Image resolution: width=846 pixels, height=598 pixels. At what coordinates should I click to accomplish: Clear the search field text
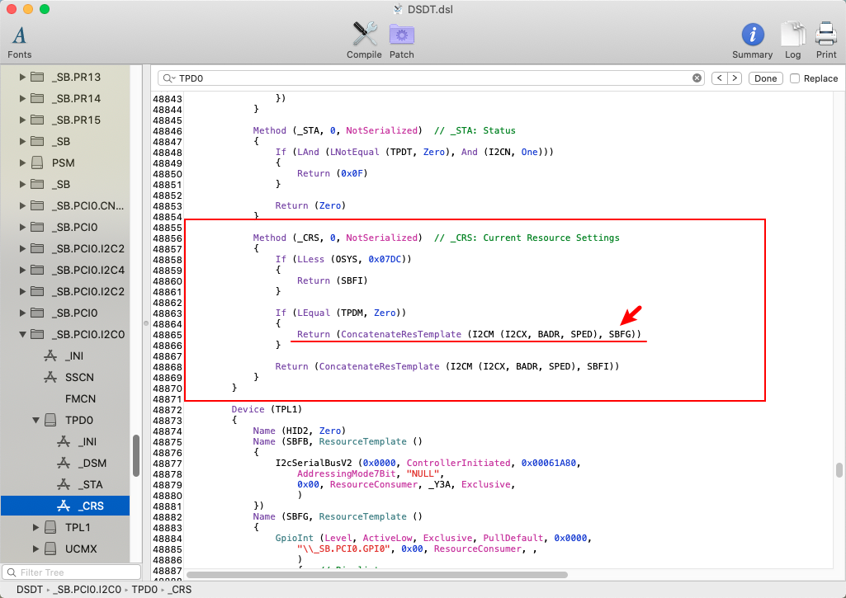[697, 78]
